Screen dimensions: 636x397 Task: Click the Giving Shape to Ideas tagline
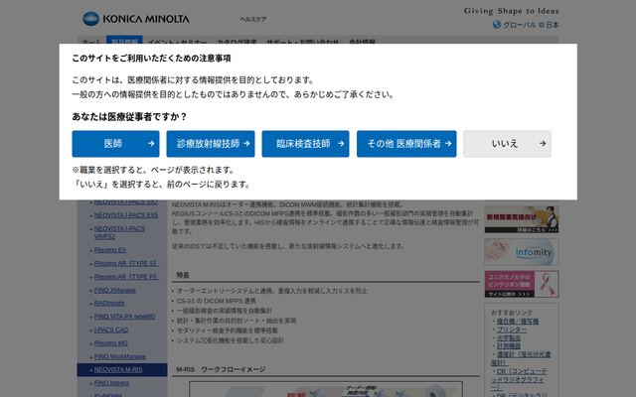tap(512, 11)
